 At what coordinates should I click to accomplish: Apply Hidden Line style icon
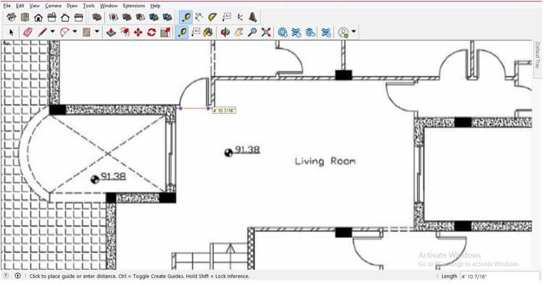(127, 17)
